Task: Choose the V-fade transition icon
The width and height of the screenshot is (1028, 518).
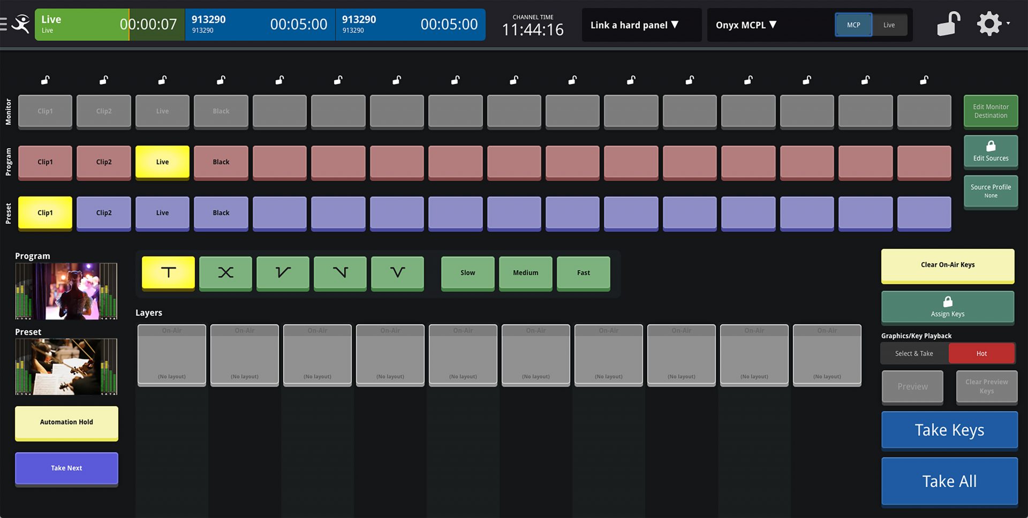Action: coord(397,273)
